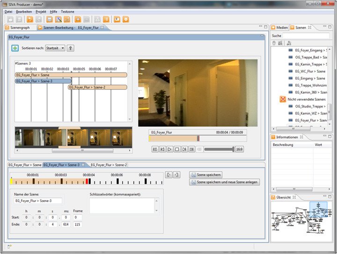The width and height of the screenshot is (337, 254).
Task: Open the Bearbeiten menu
Action: click(x=24, y=11)
